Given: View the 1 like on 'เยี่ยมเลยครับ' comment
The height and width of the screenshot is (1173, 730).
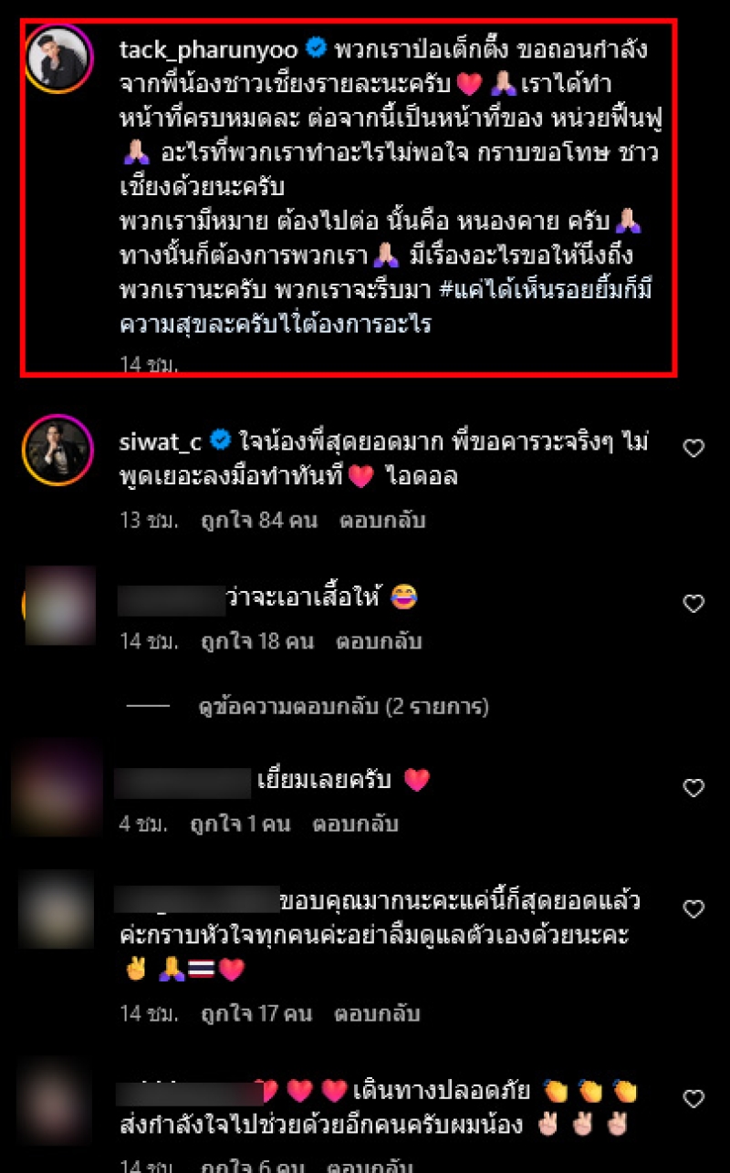Looking at the screenshot, I should click(239, 825).
